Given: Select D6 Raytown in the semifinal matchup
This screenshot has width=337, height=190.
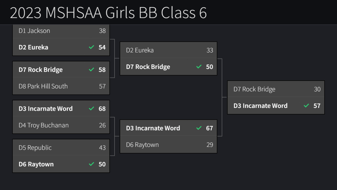Looking at the screenshot, I should pyautogui.click(x=142, y=145).
